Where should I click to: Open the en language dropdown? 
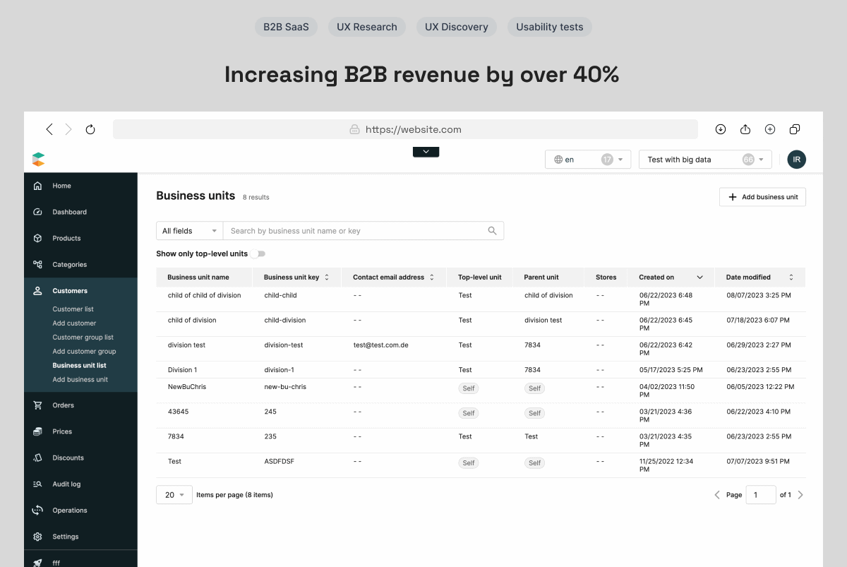click(x=588, y=160)
